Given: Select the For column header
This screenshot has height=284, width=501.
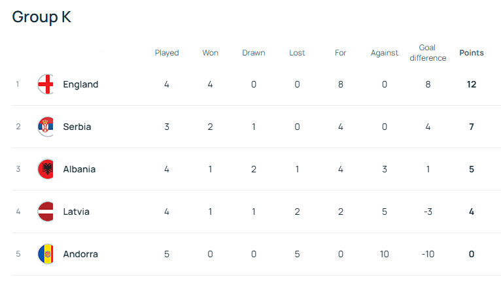Looking at the screenshot, I should coord(341,53).
